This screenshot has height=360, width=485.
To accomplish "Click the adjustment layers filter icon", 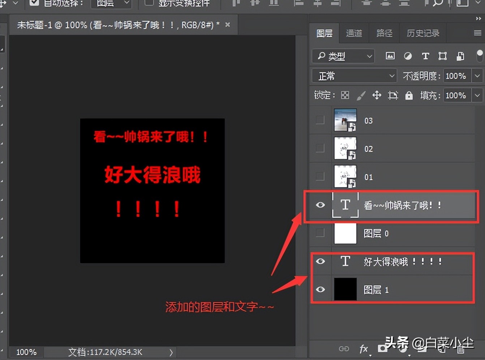I will (x=408, y=56).
